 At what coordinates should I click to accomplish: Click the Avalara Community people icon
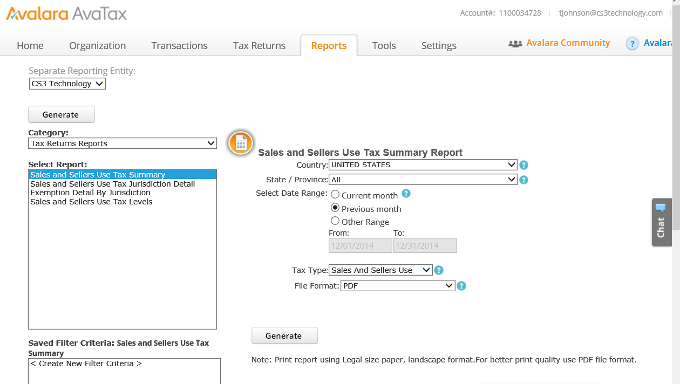click(515, 44)
